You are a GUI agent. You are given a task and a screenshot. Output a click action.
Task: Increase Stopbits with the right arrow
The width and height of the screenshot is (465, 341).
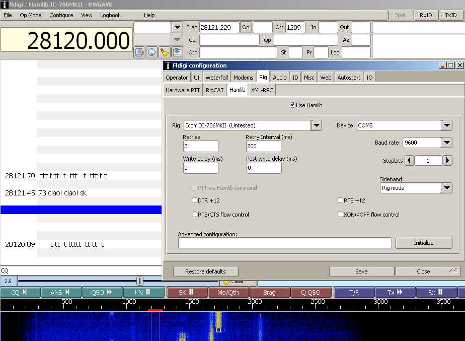(447, 161)
